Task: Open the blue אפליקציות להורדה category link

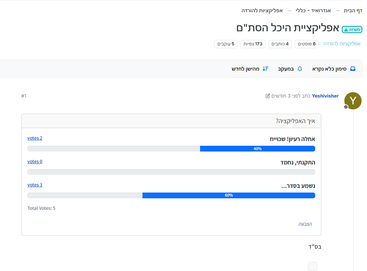Action: point(342,44)
